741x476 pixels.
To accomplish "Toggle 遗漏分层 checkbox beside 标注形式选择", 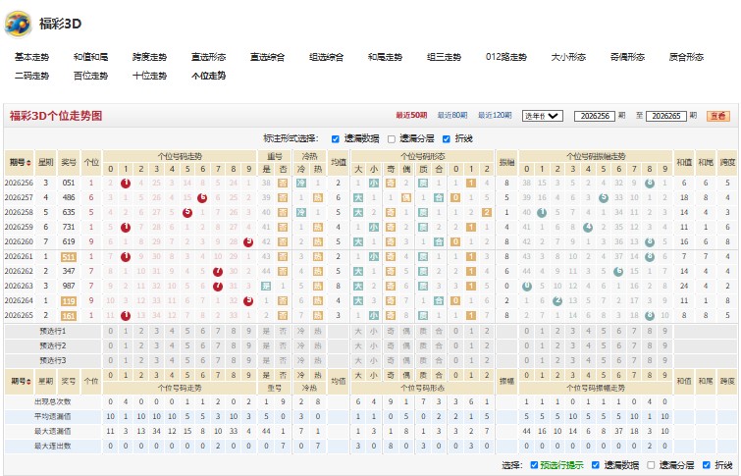I will [x=392, y=139].
